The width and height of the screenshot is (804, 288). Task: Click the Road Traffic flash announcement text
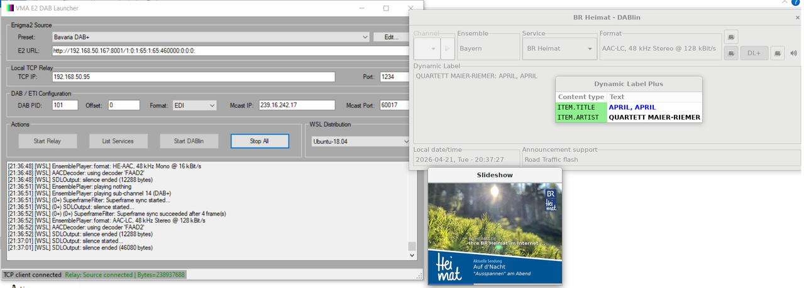pyautogui.click(x=551, y=159)
